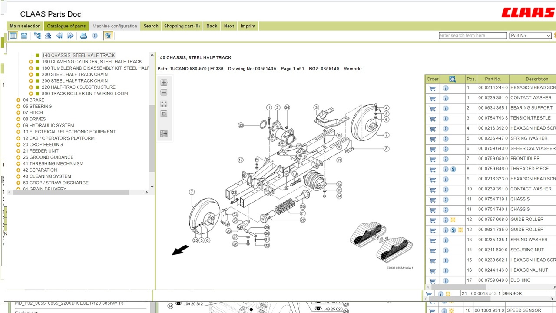This screenshot has height=313, width=556.
Task: Select 220 HALF-TRACK SUBSTRUCTURE in the tree
Action: 79,87
